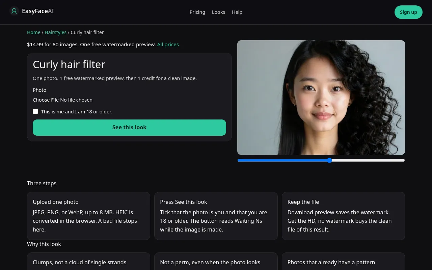Click the Press See this look card title

[184, 202]
